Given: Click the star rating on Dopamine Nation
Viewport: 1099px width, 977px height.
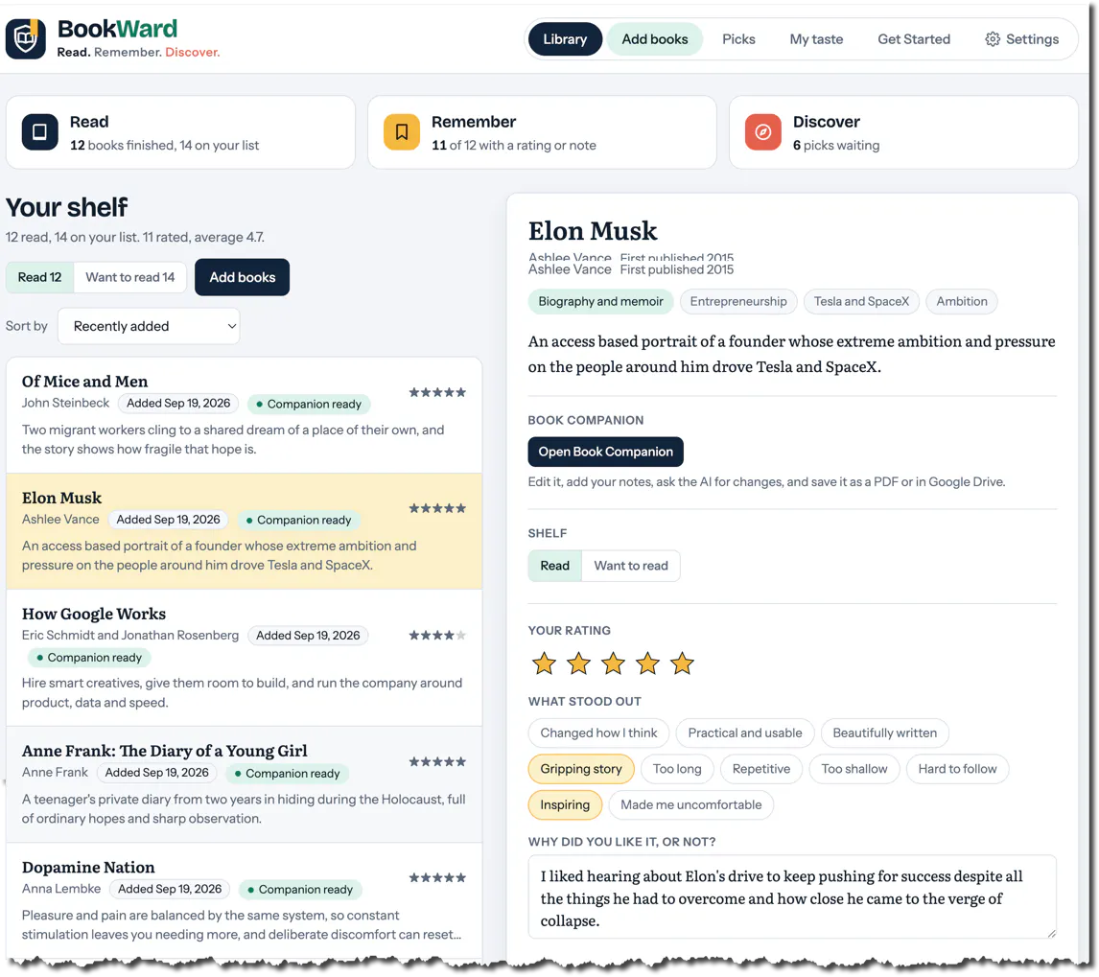Looking at the screenshot, I should click(437, 877).
